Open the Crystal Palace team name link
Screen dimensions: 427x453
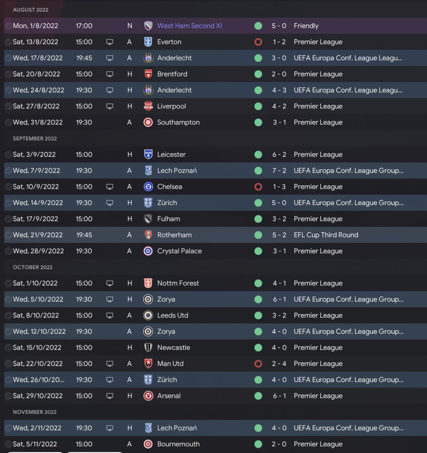coord(179,251)
